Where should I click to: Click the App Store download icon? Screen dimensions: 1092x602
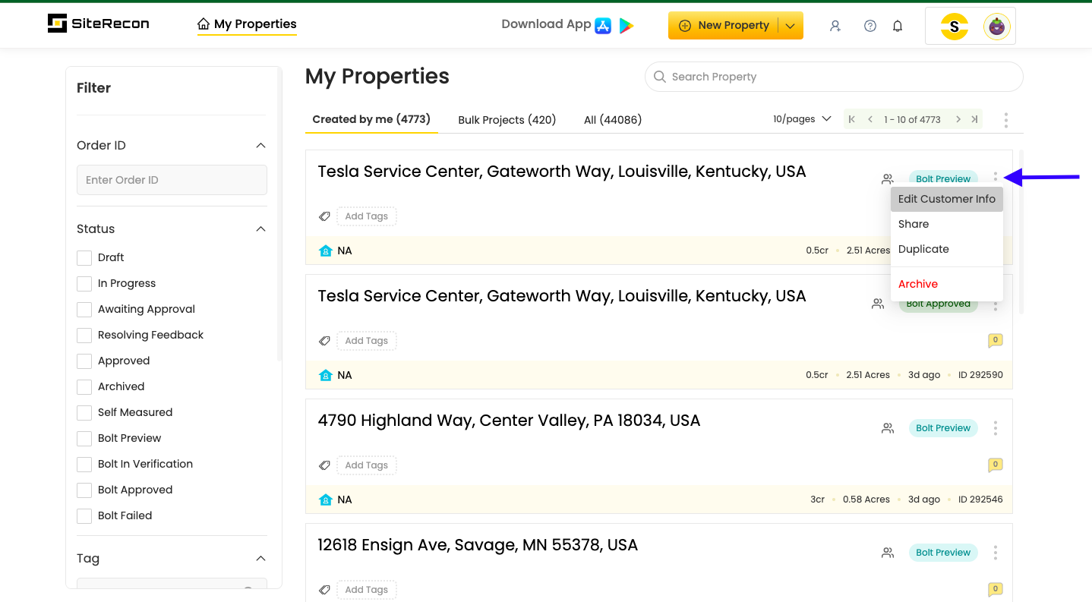[603, 26]
